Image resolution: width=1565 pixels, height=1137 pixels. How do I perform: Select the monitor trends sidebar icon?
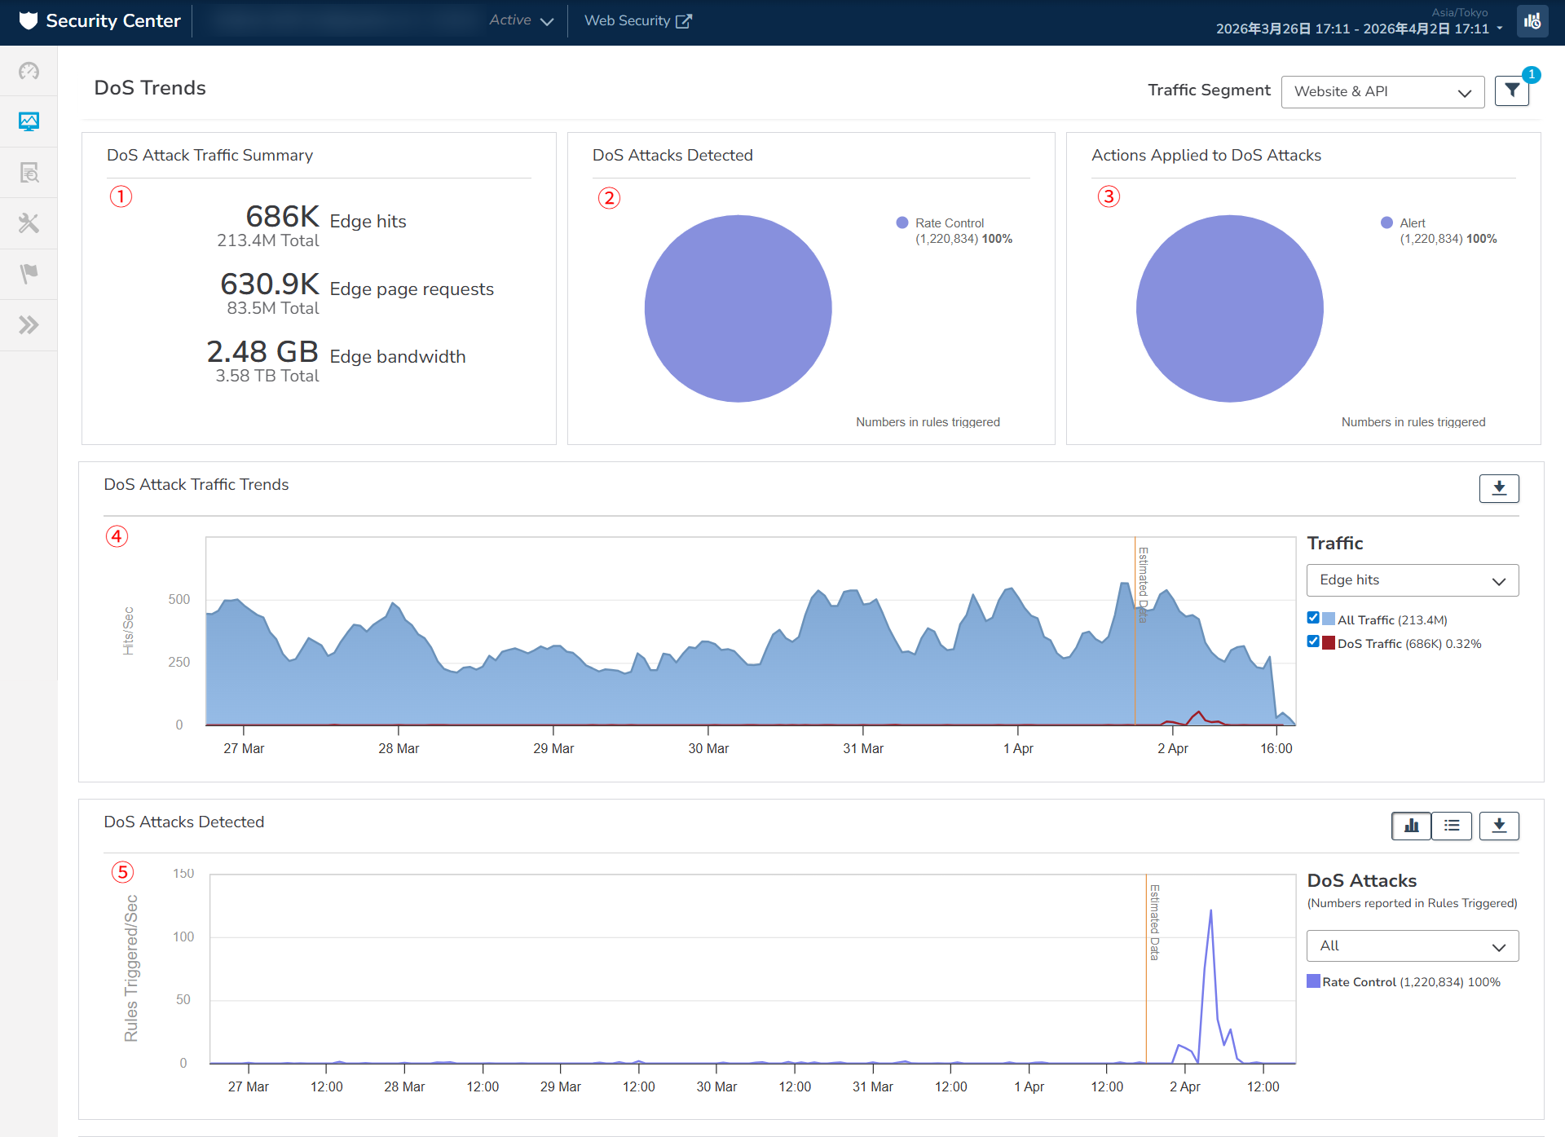[x=29, y=121]
